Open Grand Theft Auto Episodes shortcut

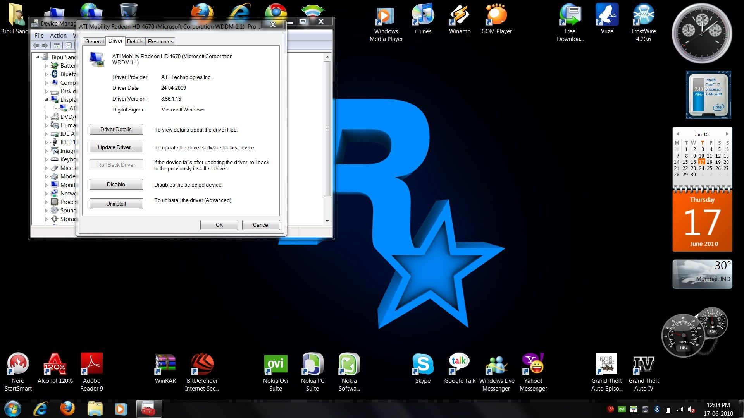[607, 372]
